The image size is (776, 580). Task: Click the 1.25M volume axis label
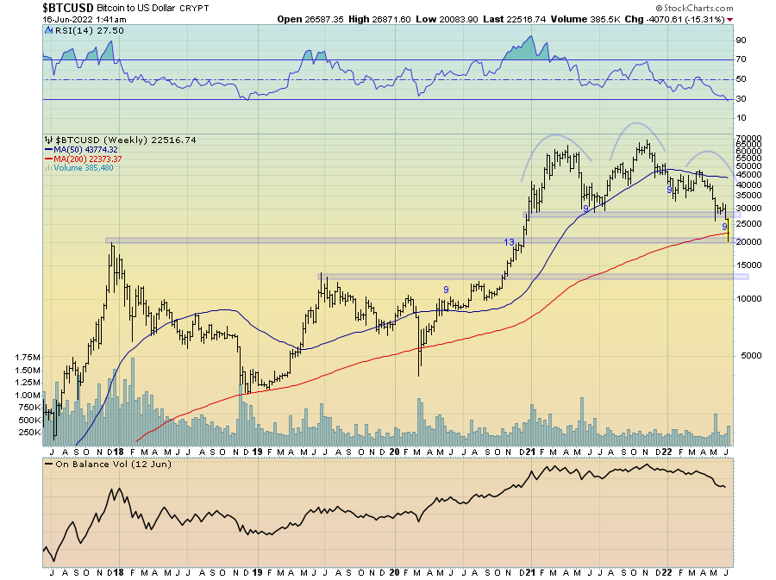point(28,383)
